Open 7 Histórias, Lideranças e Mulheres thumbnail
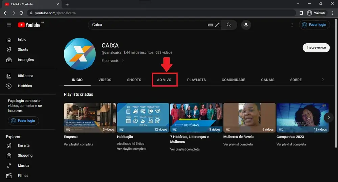Viewport: 338px width, 182px height. 196,118
